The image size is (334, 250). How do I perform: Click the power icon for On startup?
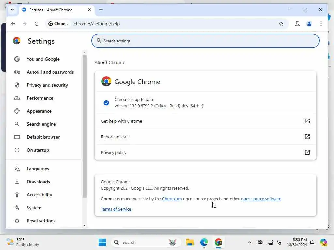pyautogui.click(x=17, y=150)
